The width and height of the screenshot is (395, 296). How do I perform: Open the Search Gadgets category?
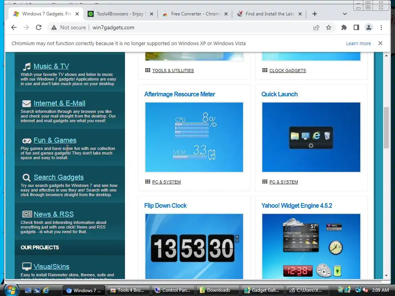point(59,177)
